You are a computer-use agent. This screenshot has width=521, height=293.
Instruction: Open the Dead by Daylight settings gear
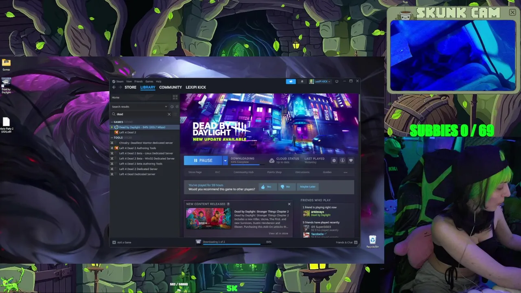[334, 160]
